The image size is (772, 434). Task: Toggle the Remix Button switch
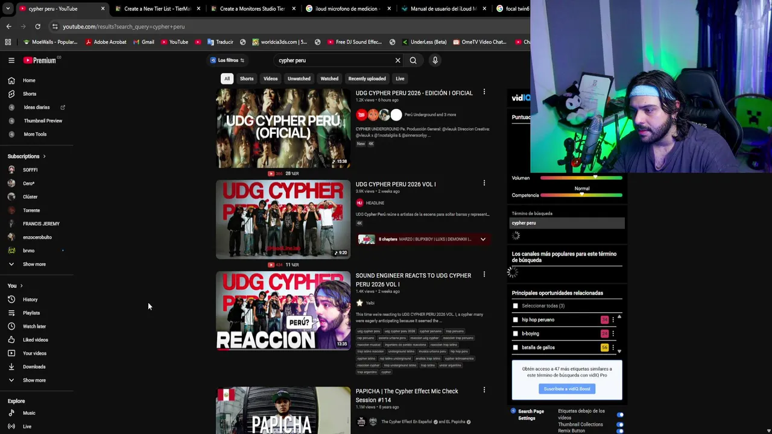point(620,431)
